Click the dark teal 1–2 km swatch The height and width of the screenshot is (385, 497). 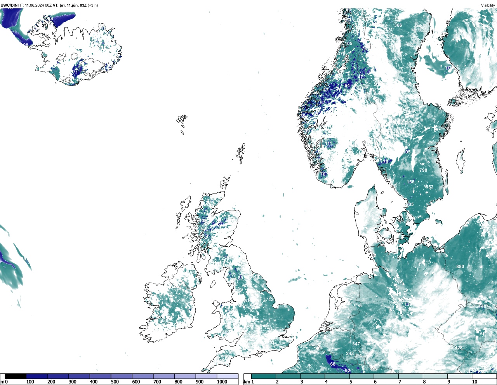[264, 376]
